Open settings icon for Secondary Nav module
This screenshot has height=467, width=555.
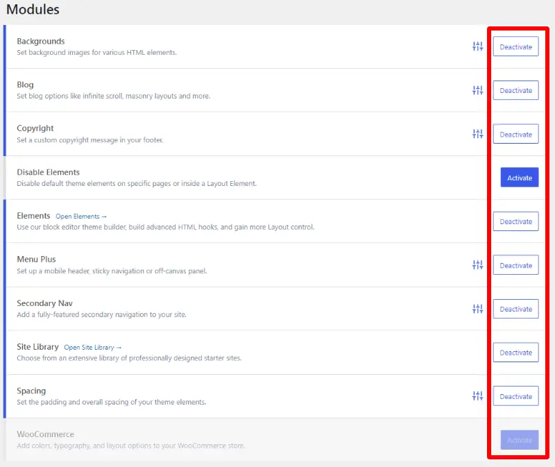tap(477, 309)
